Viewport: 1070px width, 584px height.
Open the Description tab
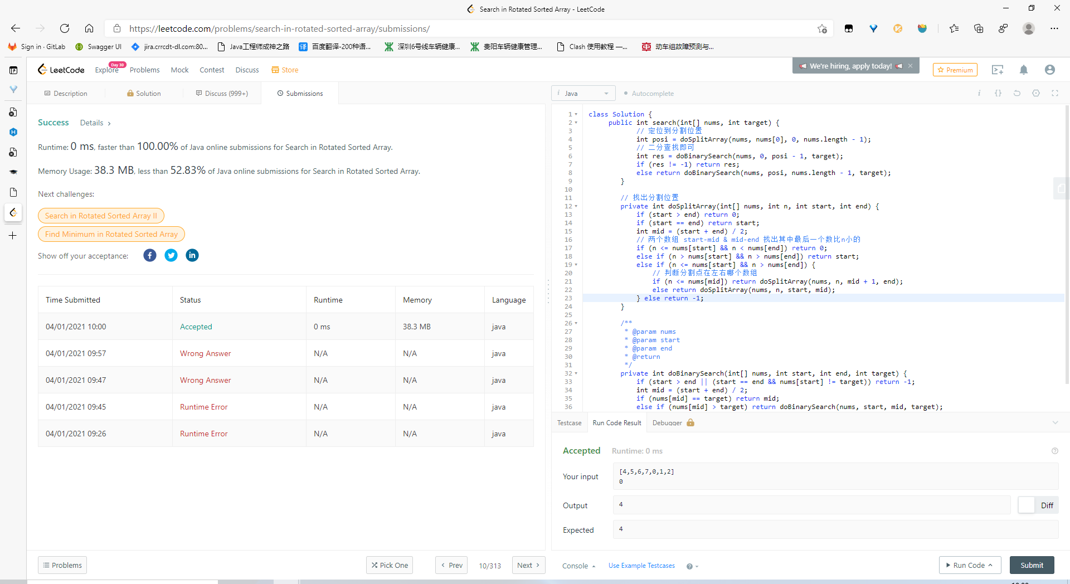66,93
